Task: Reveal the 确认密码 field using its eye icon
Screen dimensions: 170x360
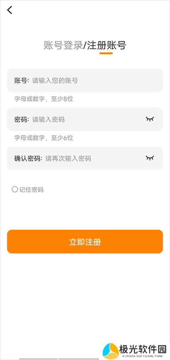Action: point(150,158)
